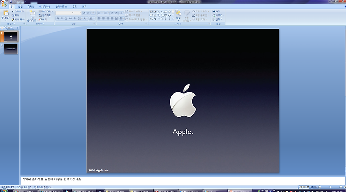Add a New Slide (새 슬라이드)
The width and height of the screenshot is (346, 192).
tap(32, 16)
